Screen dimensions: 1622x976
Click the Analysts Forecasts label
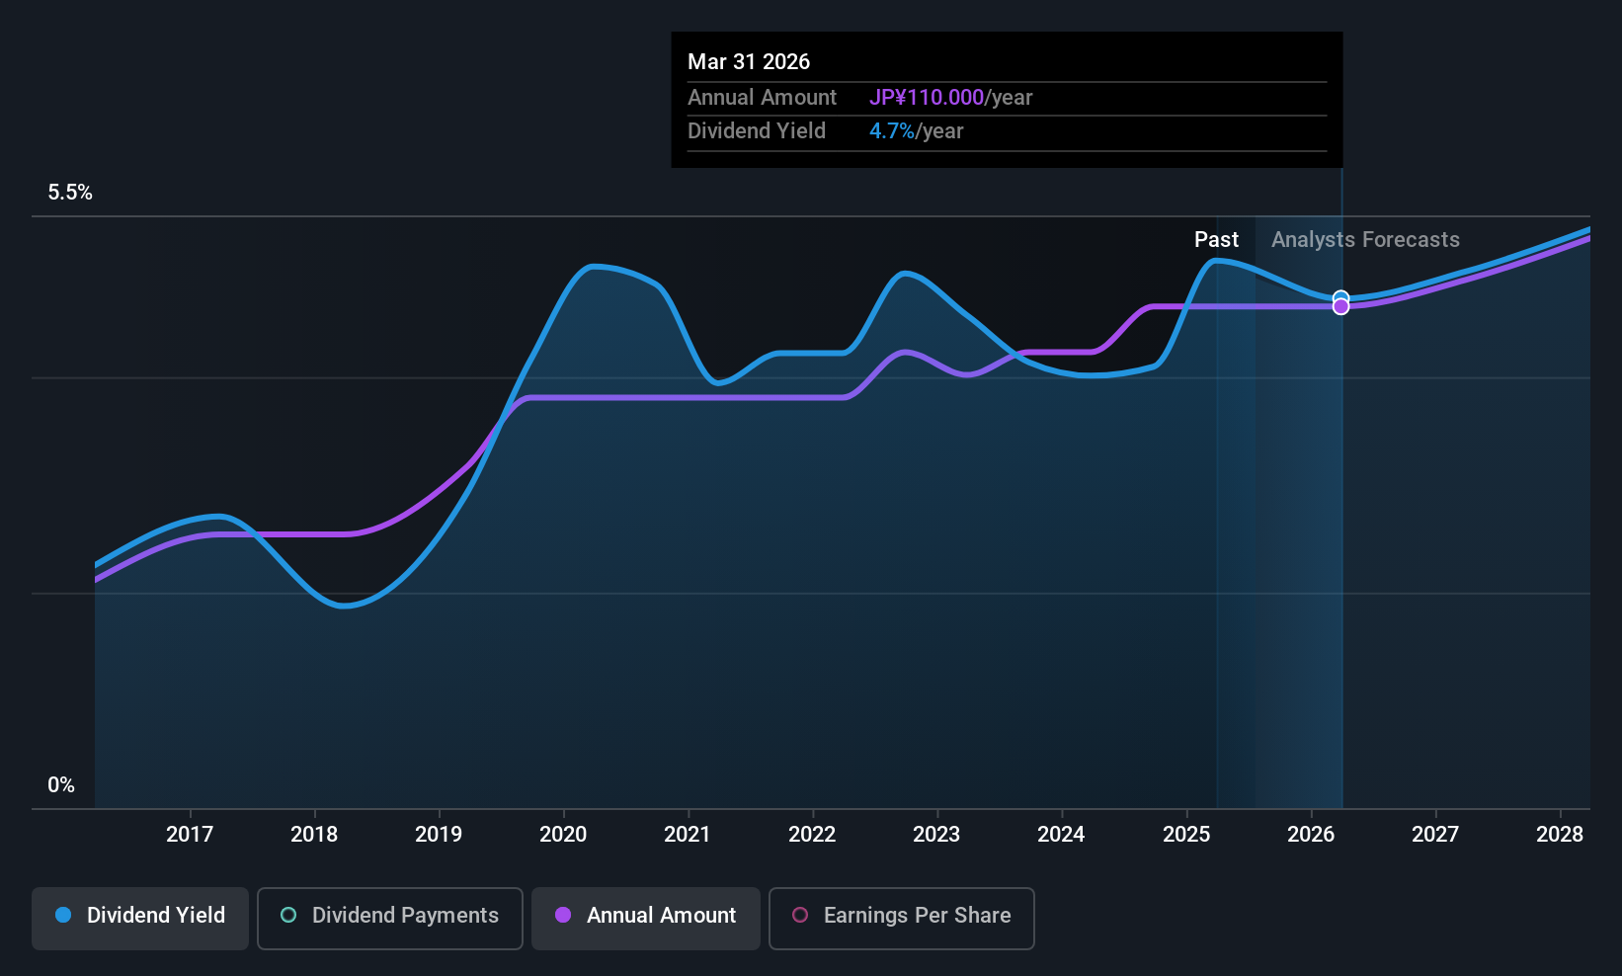point(1365,240)
